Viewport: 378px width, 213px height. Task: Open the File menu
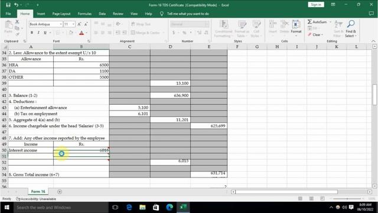[8, 14]
